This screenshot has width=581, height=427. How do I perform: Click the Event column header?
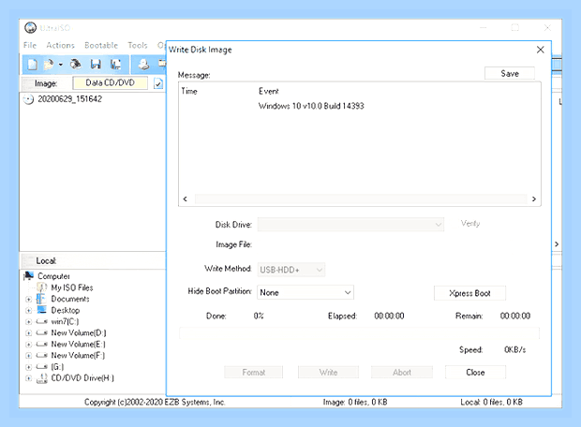click(269, 91)
